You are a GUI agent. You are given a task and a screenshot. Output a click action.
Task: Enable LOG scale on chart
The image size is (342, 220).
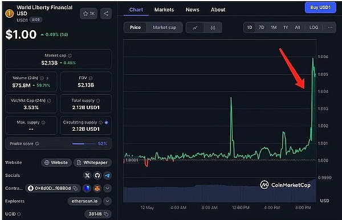pyautogui.click(x=313, y=27)
